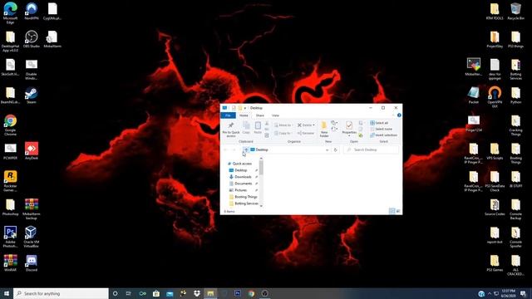Select the Recycle Bin icon
Image resolution: width=532 pixels, height=299 pixels.
[515, 11]
